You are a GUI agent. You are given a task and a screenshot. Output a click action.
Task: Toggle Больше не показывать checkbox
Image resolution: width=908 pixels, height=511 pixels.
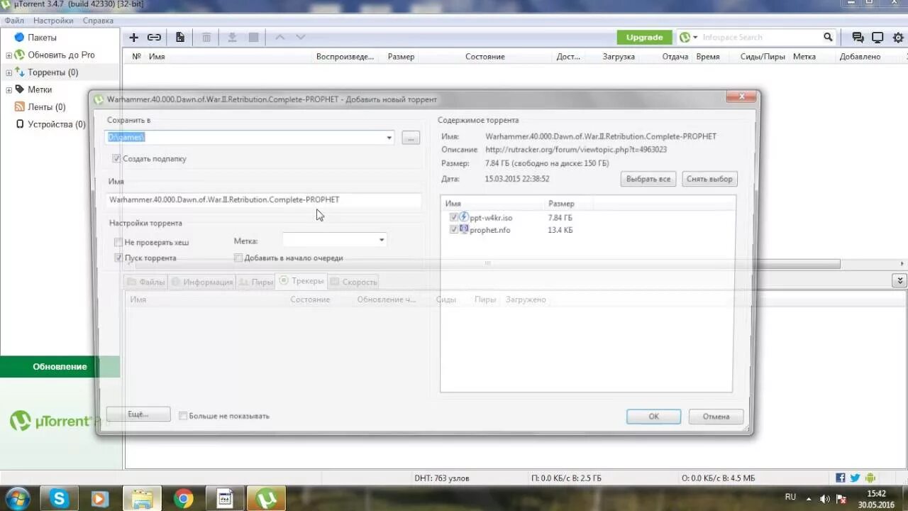pyautogui.click(x=183, y=416)
